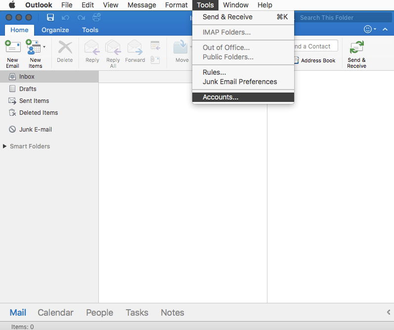Switch to Tasks view
The width and height of the screenshot is (394, 330).
point(137,312)
